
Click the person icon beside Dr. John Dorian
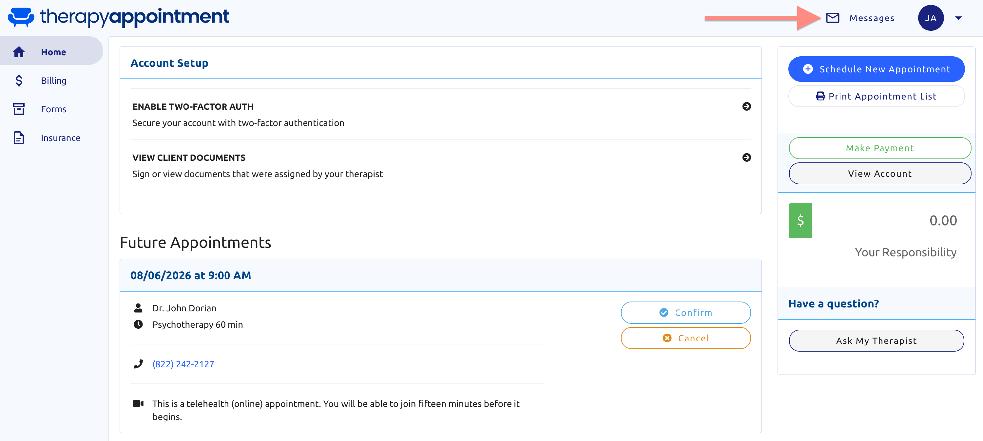(x=138, y=308)
